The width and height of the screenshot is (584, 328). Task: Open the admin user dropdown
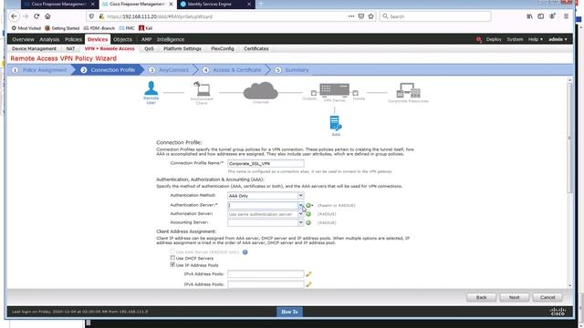[x=558, y=39]
